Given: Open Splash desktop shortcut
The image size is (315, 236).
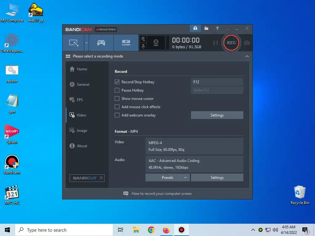Looking at the screenshot, I should [12, 135].
